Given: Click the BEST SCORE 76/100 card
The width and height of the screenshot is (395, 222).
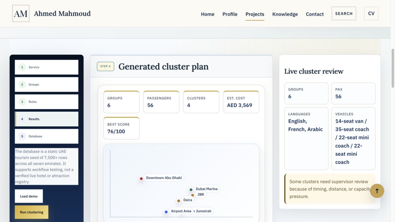Looking at the screenshot, I should [x=121, y=128].
